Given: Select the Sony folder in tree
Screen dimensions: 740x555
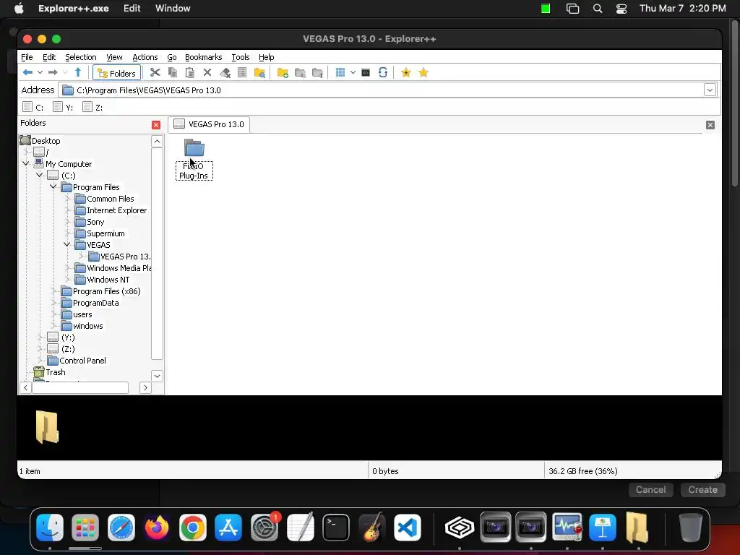Looking at the screenshot, I should [x=95, y=222].
